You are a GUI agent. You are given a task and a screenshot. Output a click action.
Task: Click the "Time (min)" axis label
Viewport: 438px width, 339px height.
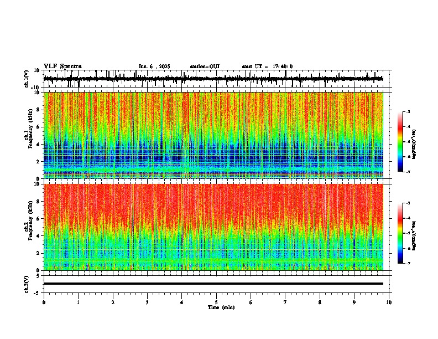tap(221, 307)
